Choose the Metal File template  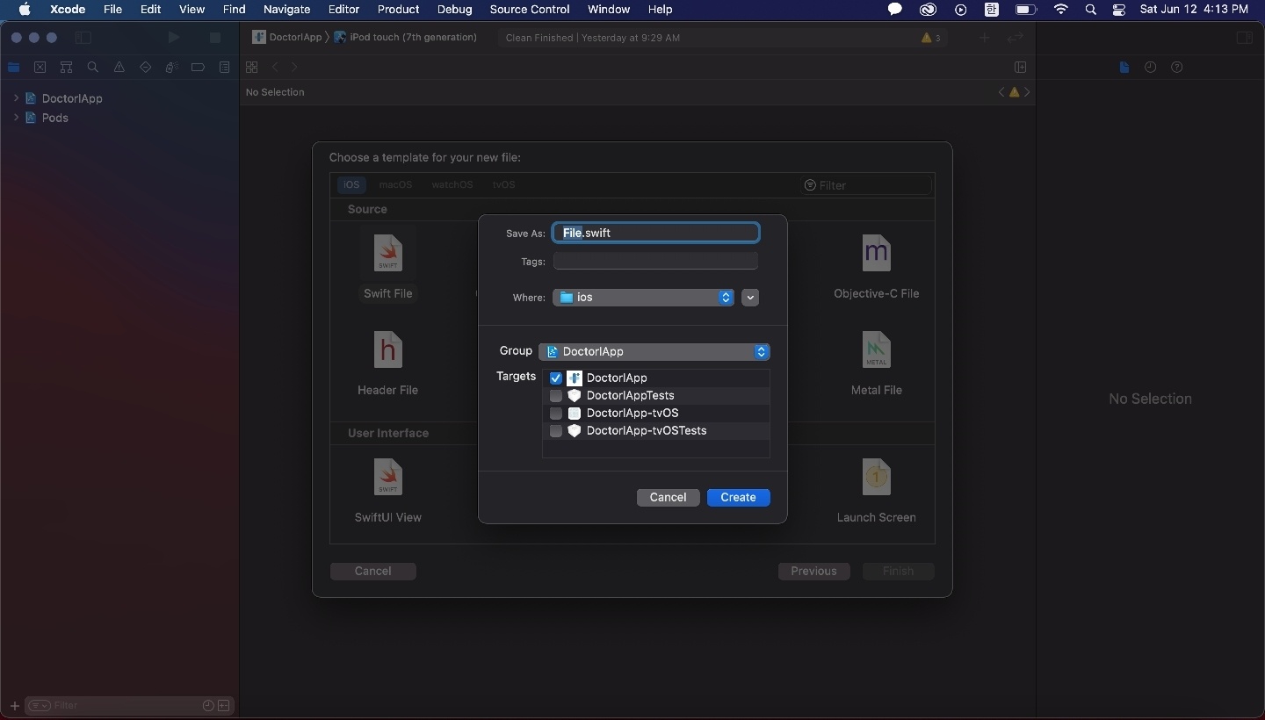(876, 349)
